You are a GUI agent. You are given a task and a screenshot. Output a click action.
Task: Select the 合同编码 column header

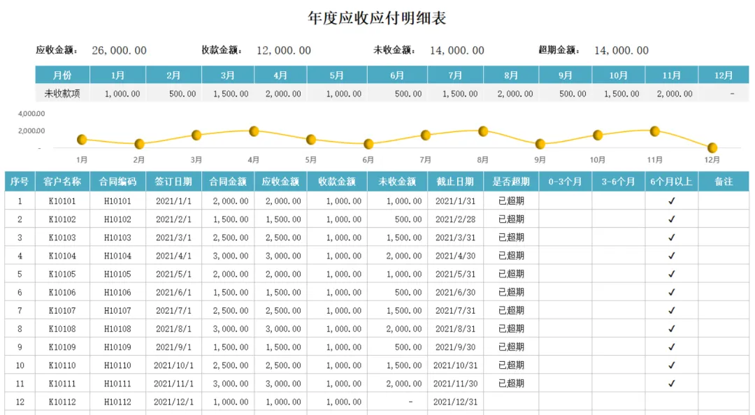coord(117,182)
